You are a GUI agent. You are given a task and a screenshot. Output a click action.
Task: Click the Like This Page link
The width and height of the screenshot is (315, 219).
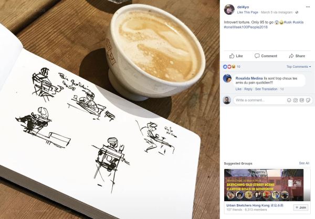(247, 12)
